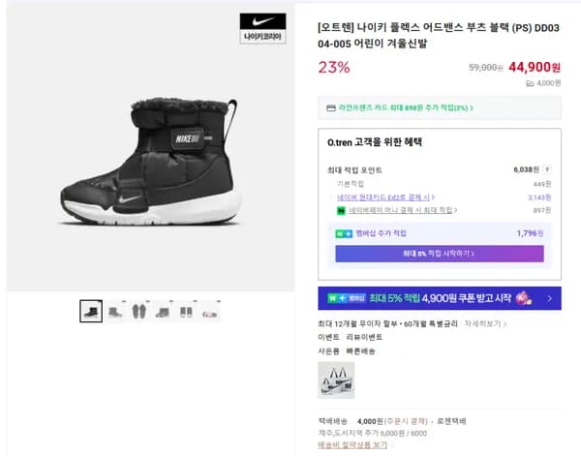
Task: Select the second gray boot thumbnail
Action: [115, 310]
